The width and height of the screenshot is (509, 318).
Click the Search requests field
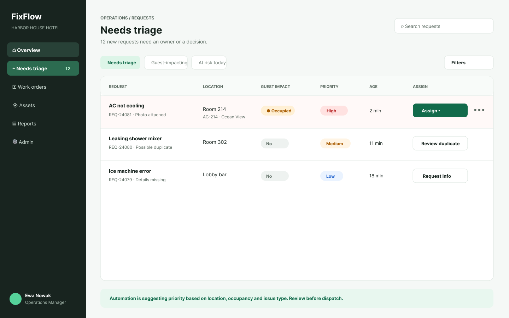pos(444,26)
